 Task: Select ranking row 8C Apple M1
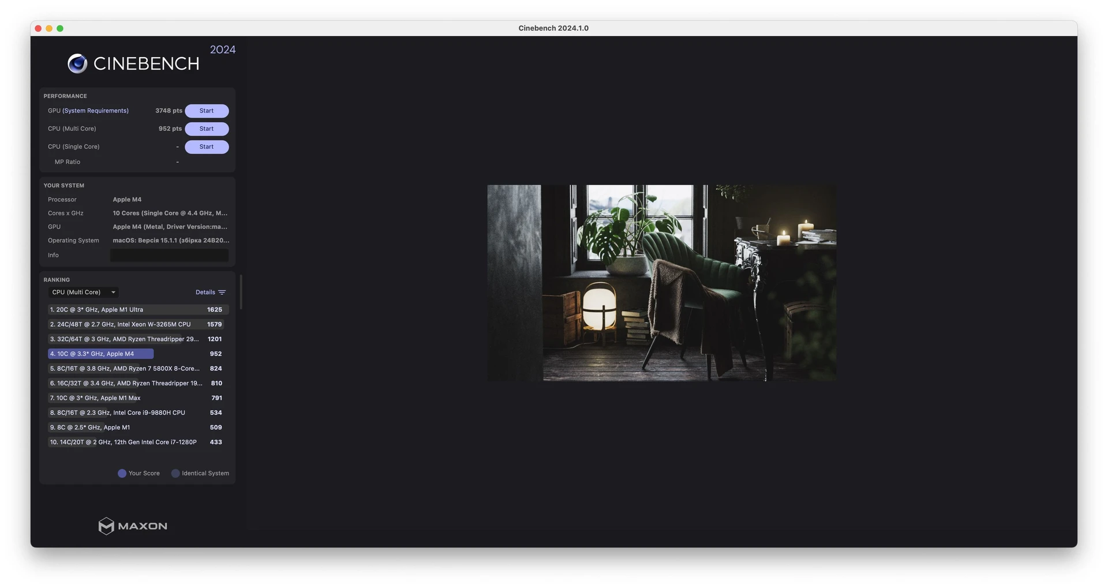pos(138,428)
